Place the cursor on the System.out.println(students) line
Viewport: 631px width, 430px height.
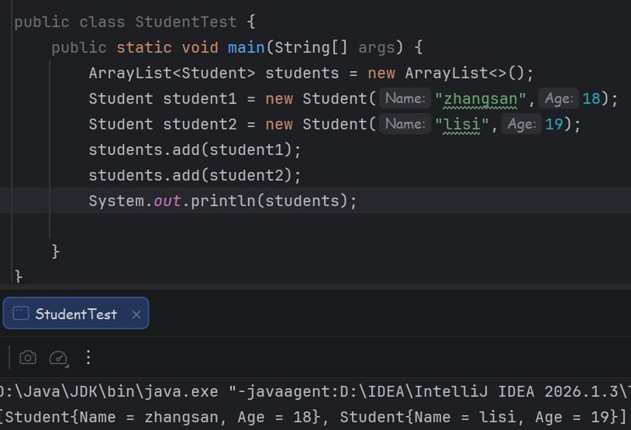point(315,201)
